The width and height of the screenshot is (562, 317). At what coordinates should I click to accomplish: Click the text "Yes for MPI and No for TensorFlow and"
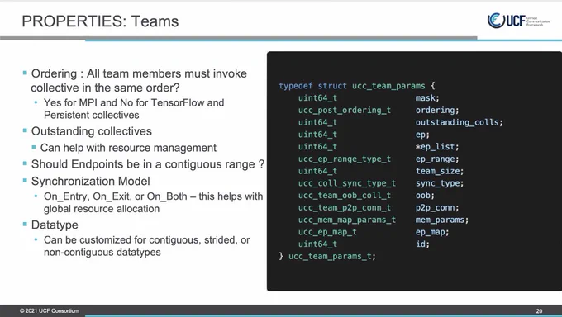(x=134, y=102)
